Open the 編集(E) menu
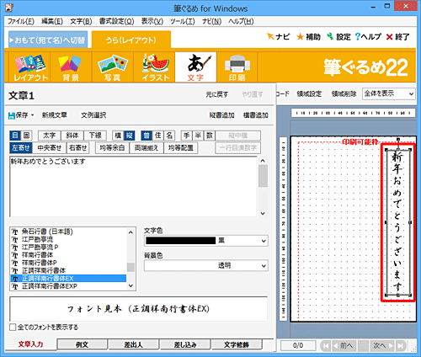Screen dimensions: 421x357 (52, 21)
